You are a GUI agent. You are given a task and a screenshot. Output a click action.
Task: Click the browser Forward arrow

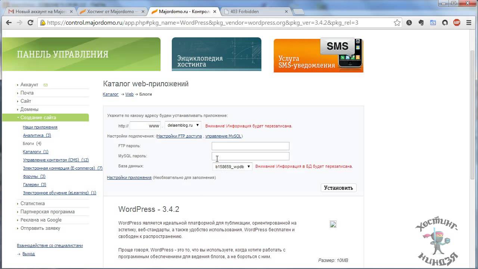19,23
